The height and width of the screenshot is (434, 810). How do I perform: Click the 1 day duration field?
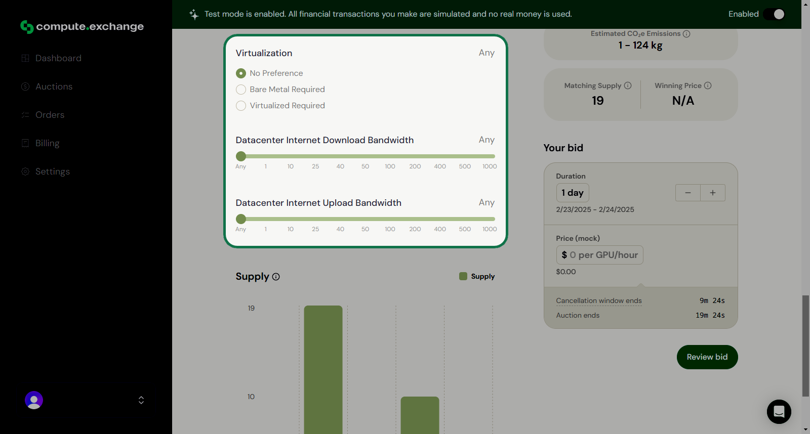point(573,193)
